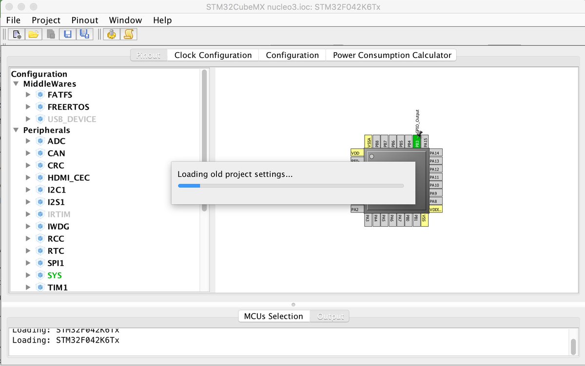
Task: Click the New Project toolbar icon
Action: (18, 34)
